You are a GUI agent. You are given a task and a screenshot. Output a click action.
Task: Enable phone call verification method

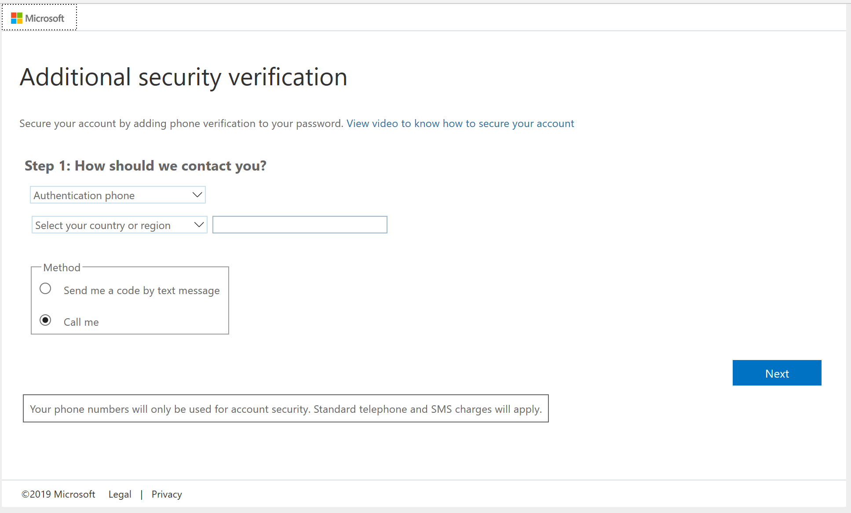click(x=46, y=321)
